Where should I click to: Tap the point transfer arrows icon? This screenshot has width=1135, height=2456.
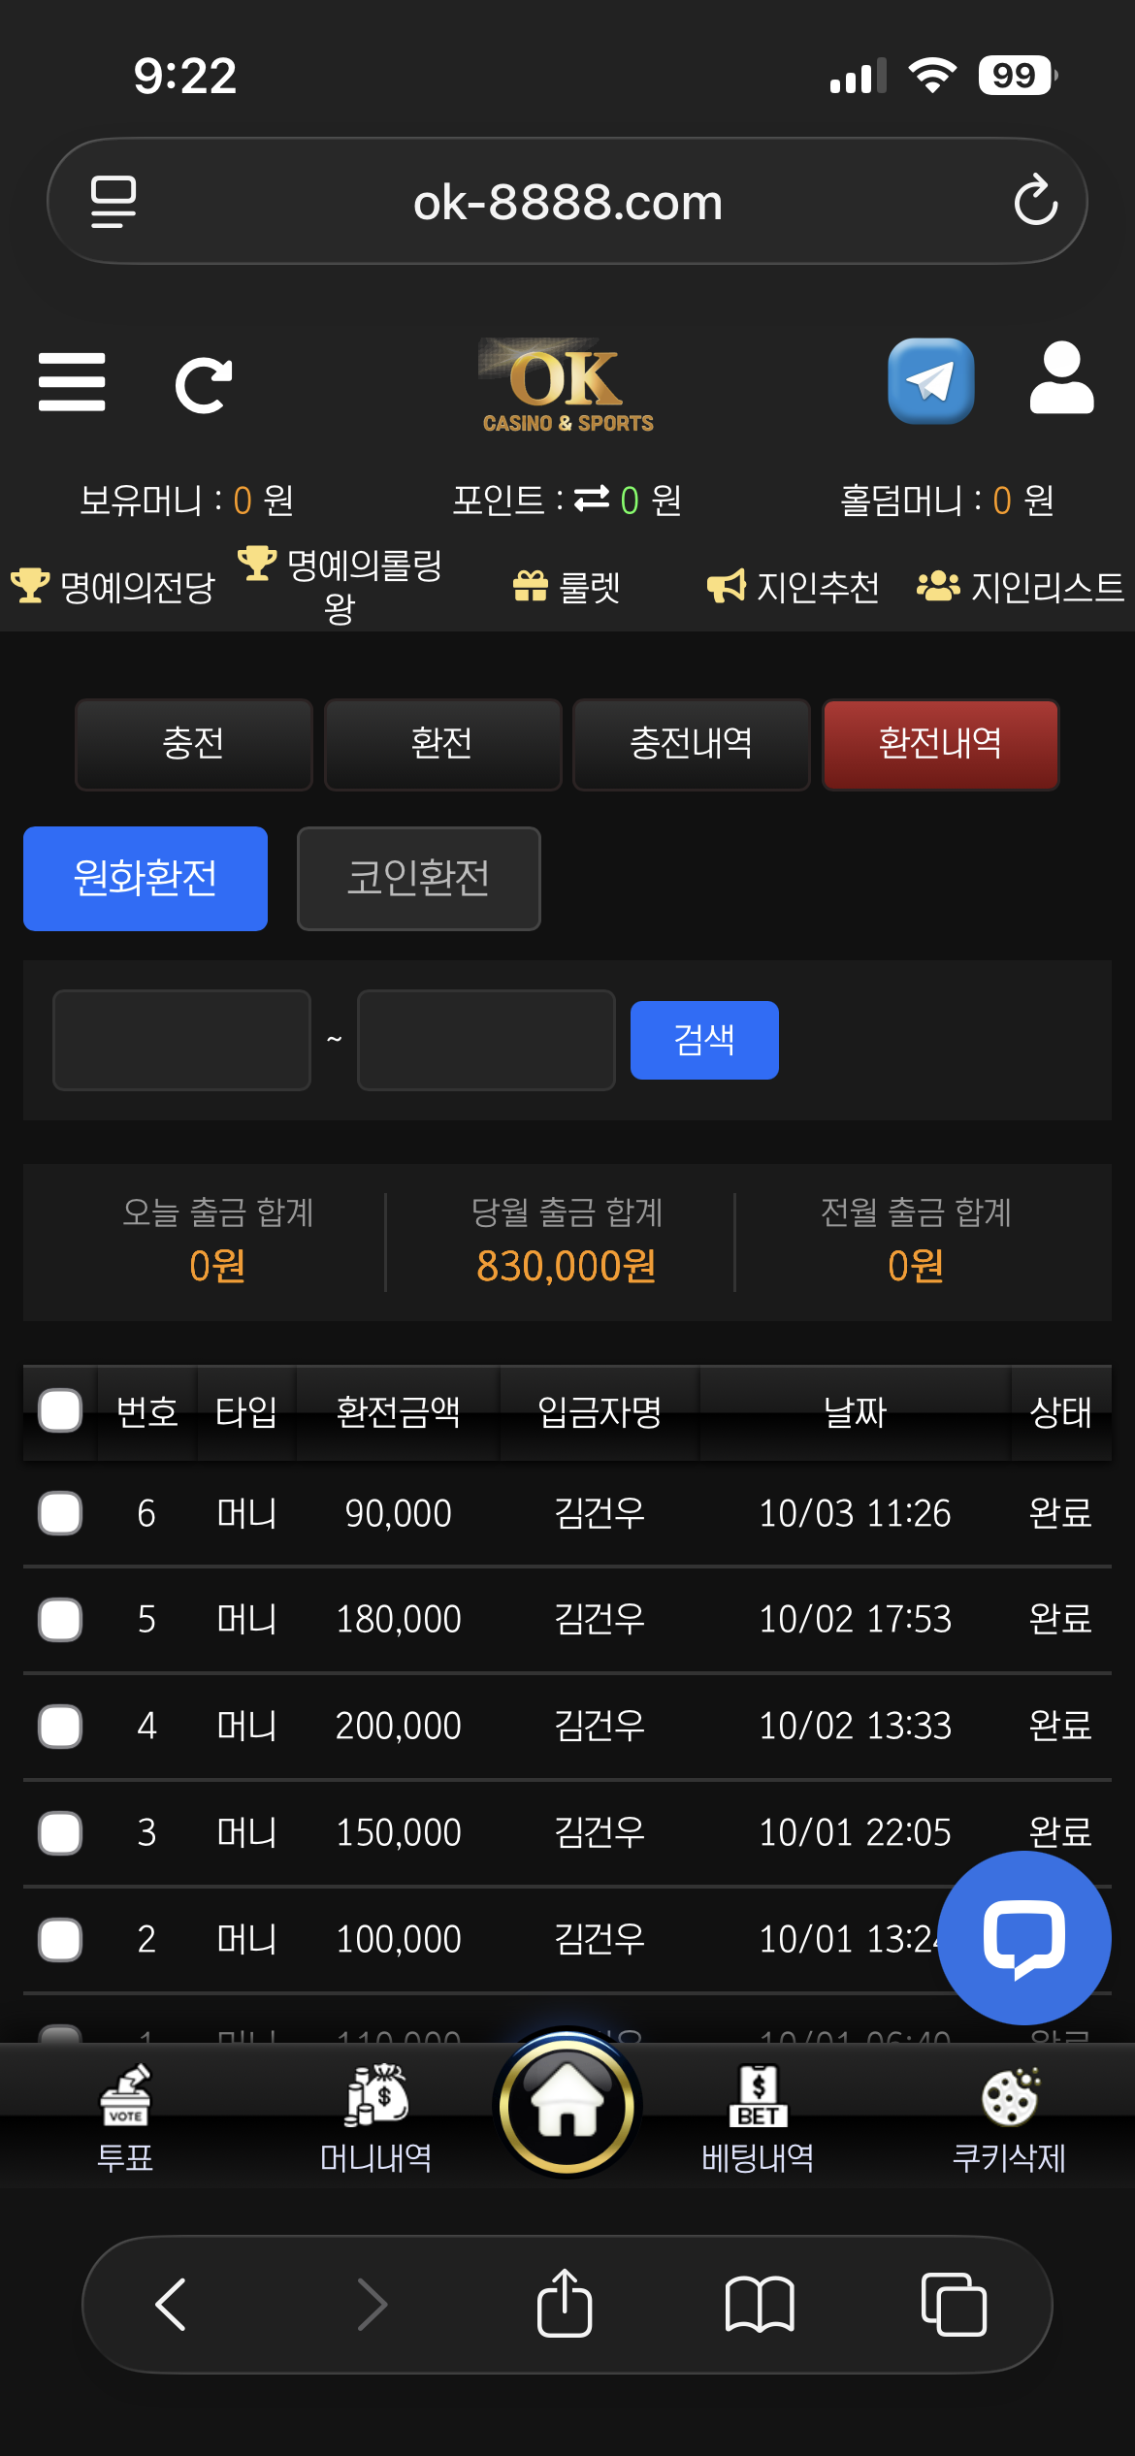592,499
